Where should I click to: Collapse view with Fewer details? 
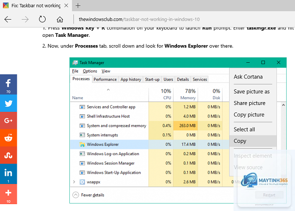coord(88,195)
